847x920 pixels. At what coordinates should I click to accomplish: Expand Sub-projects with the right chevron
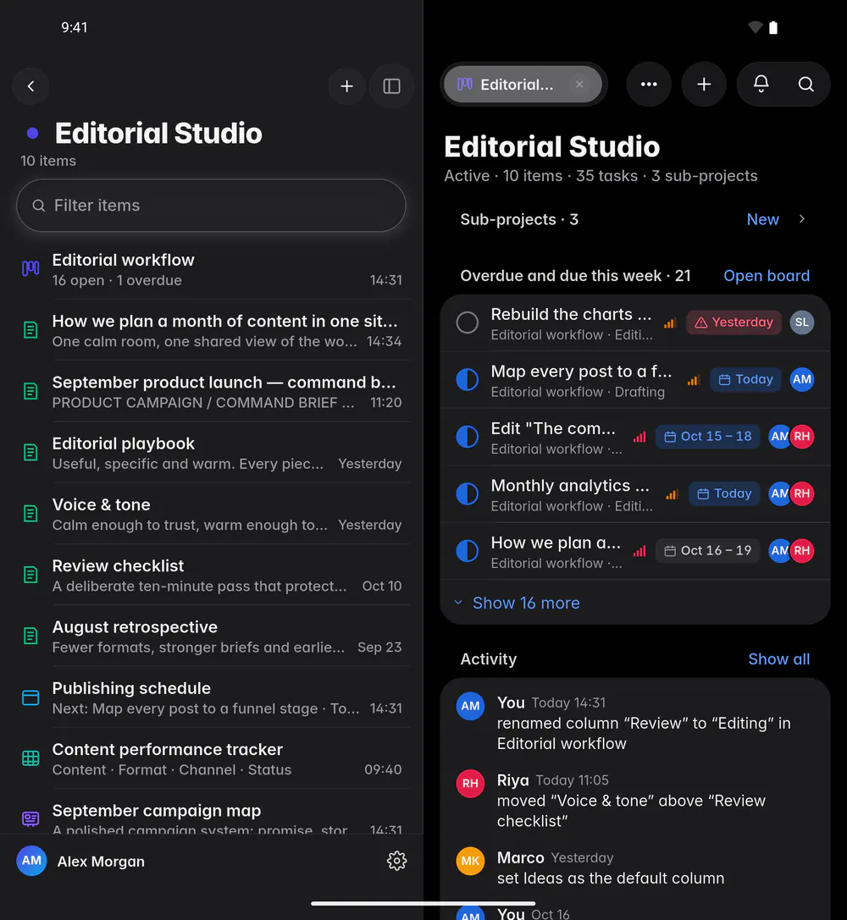tap(802, 219)
